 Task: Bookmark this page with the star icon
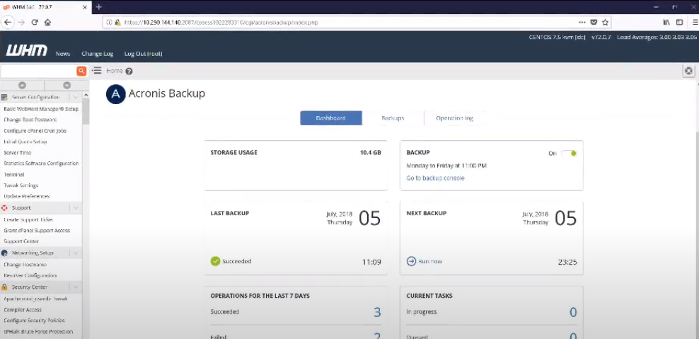pos(605,23)
